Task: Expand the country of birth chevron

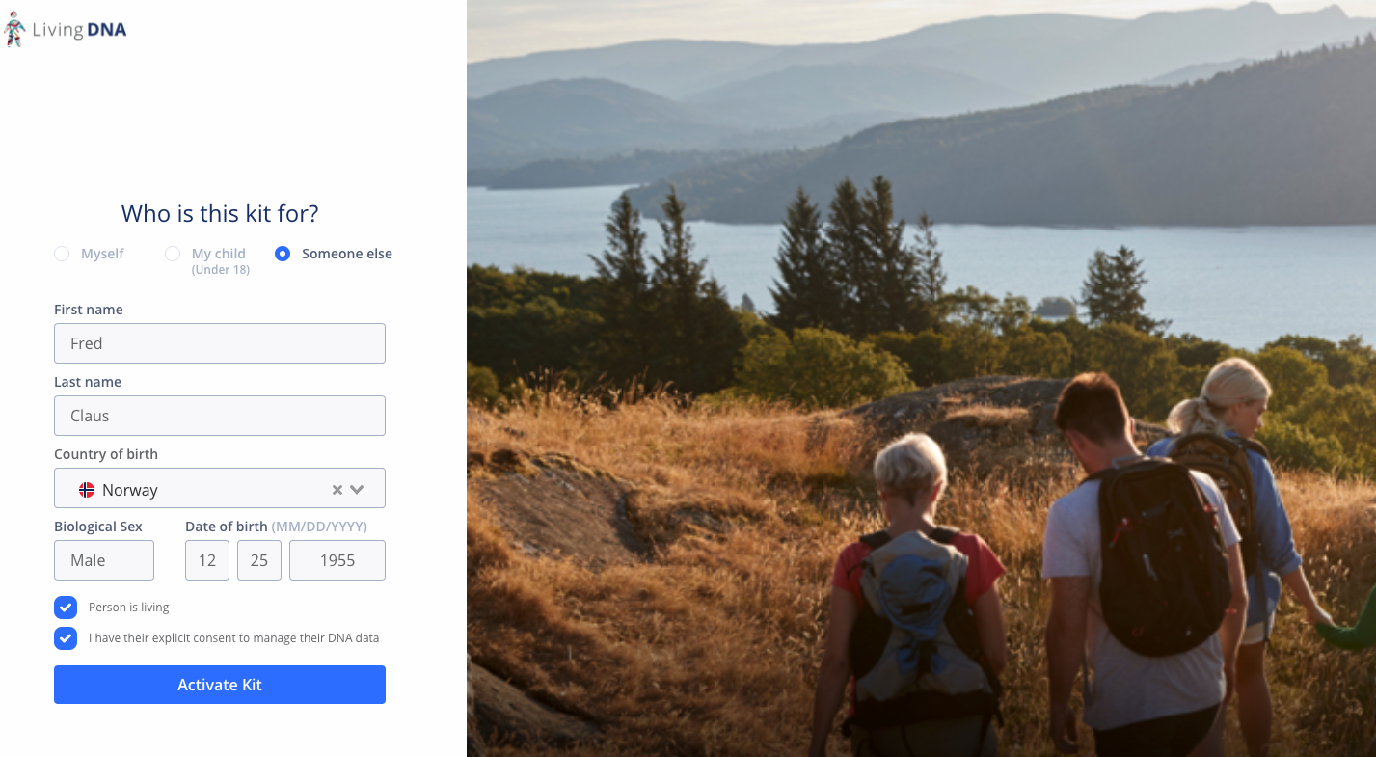Action: coord(358,490)
